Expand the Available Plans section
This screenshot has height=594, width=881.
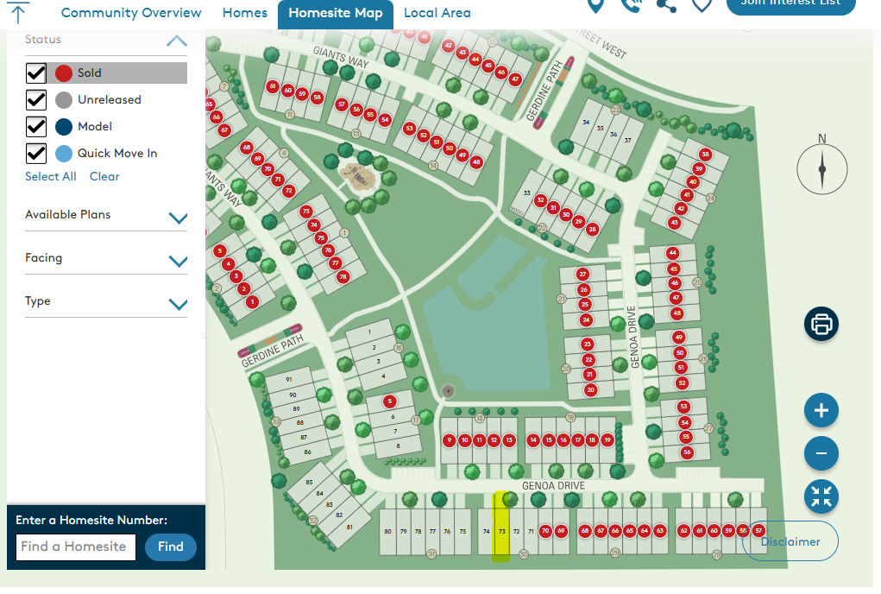pos(178,218)
